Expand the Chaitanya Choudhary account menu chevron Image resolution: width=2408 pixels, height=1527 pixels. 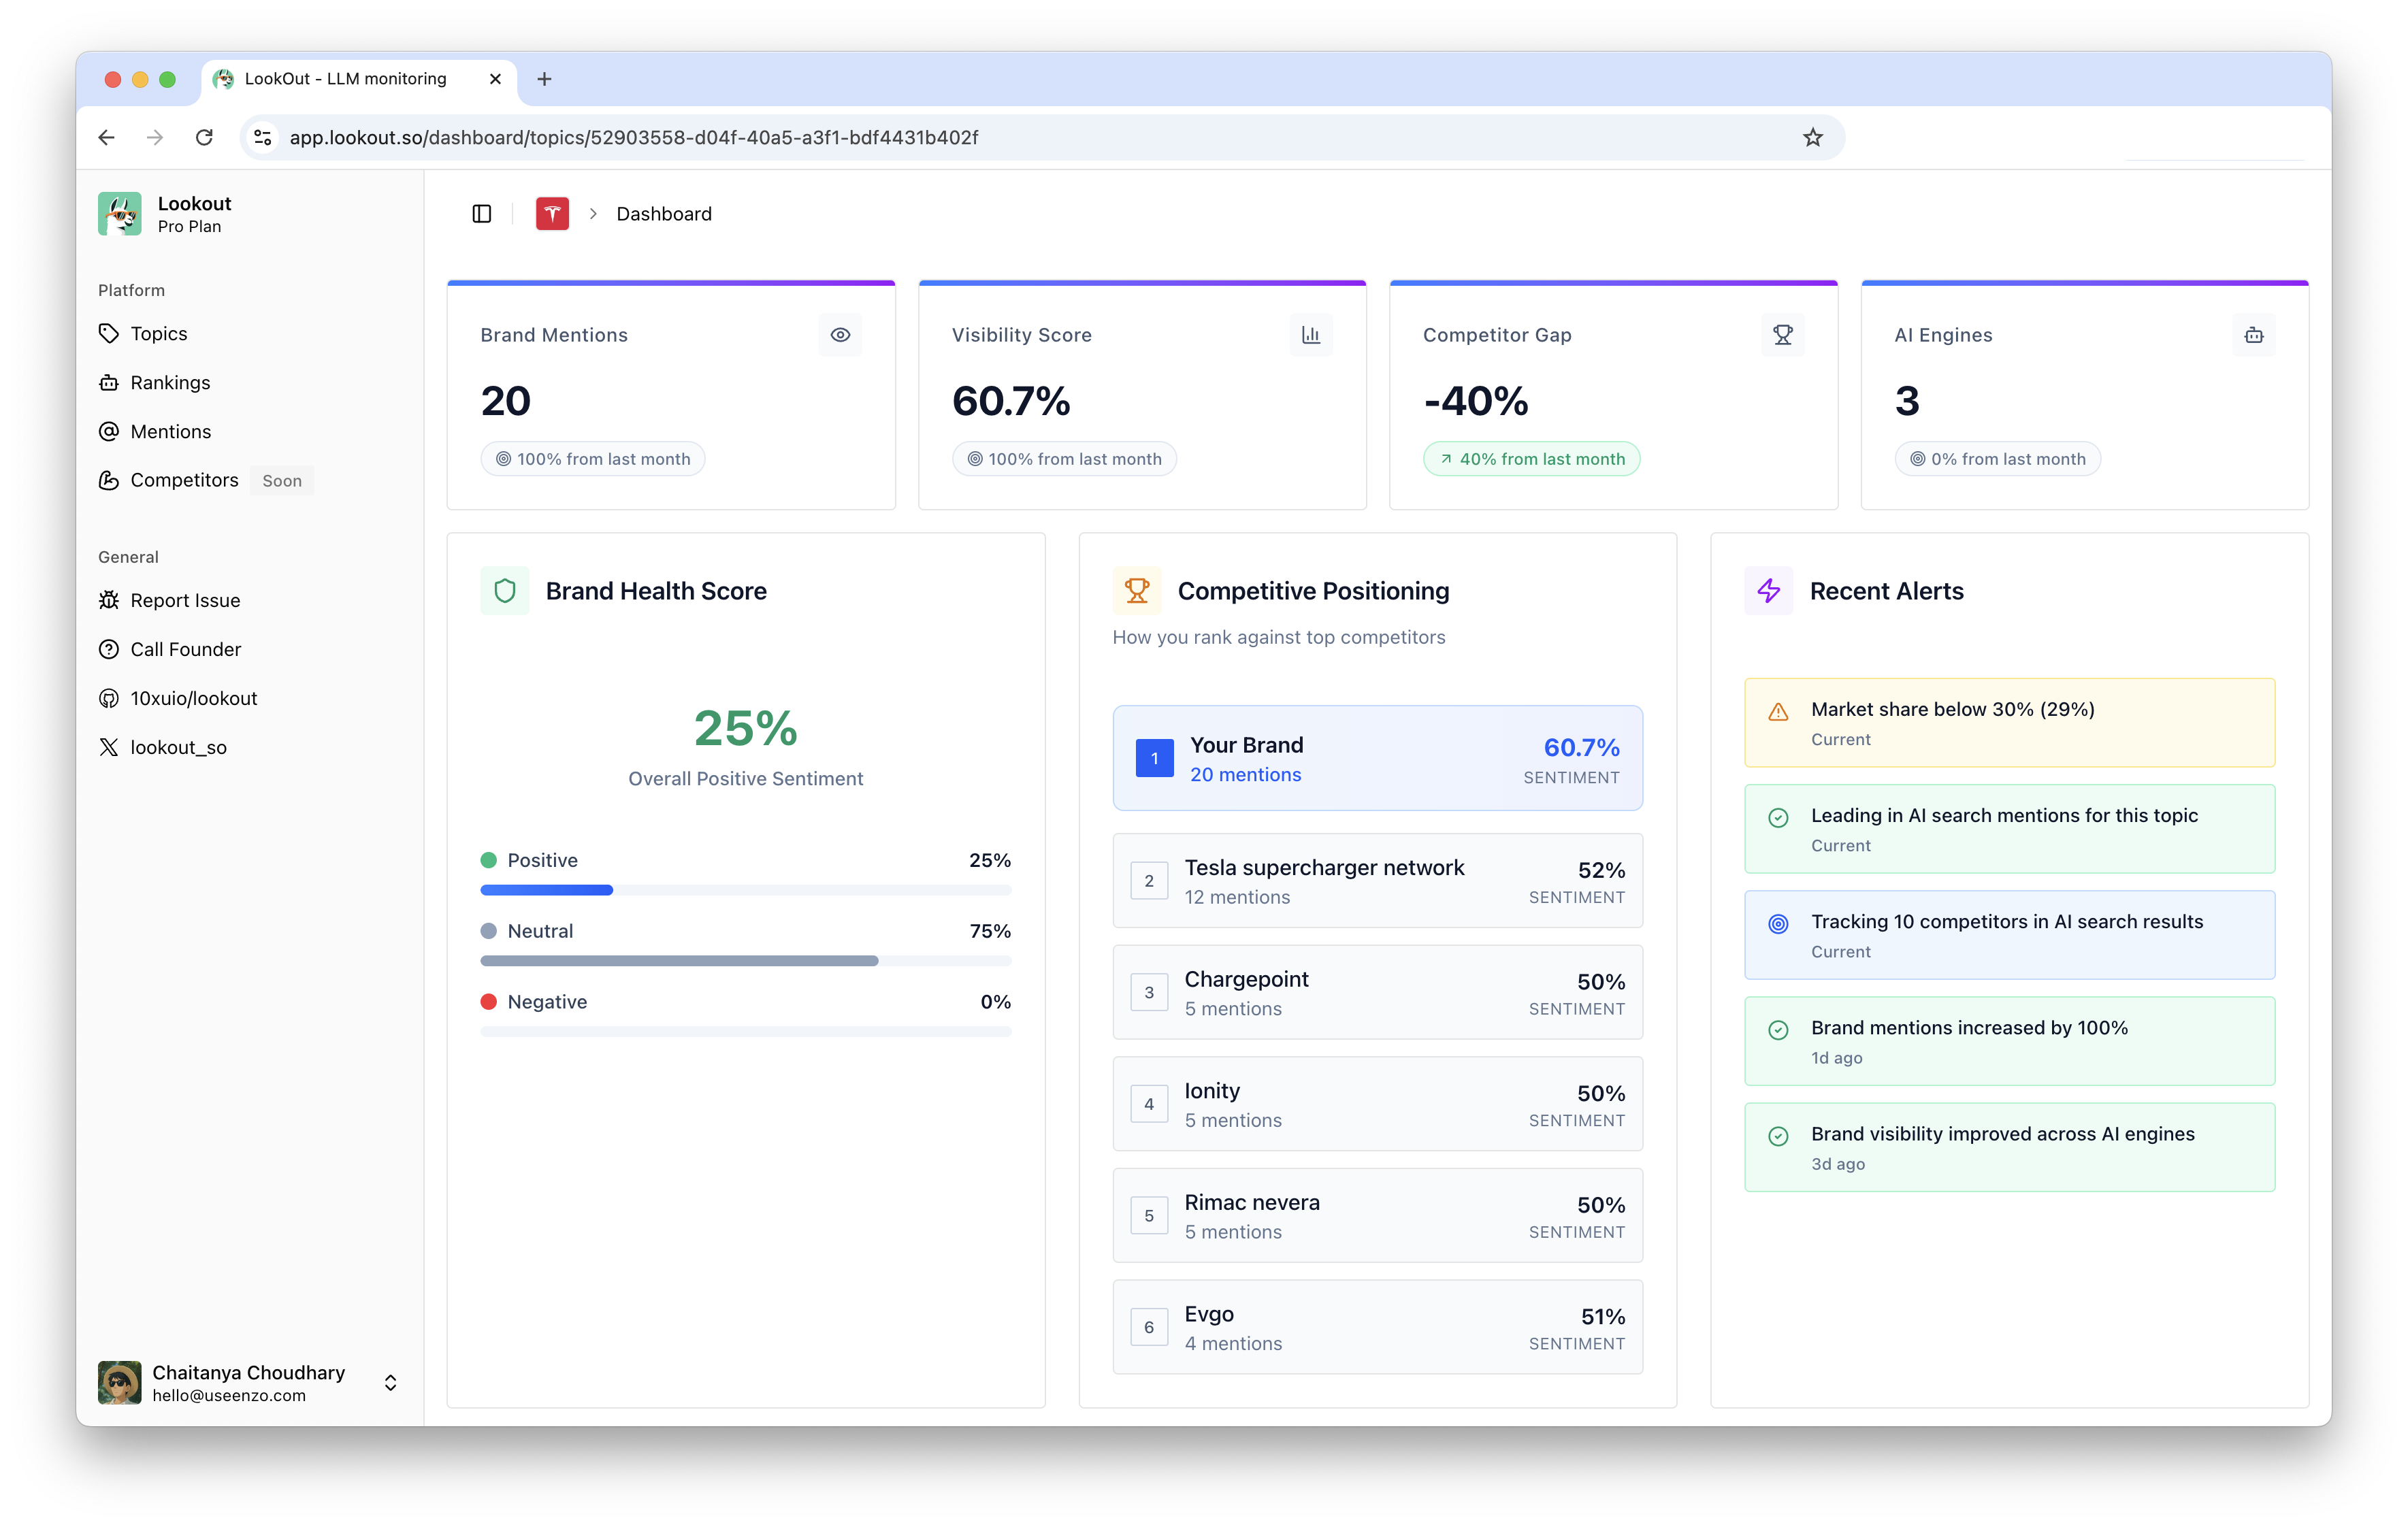pos(391,1383)
